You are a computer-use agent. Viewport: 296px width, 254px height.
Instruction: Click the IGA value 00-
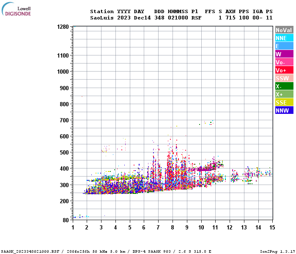point(258,18)
